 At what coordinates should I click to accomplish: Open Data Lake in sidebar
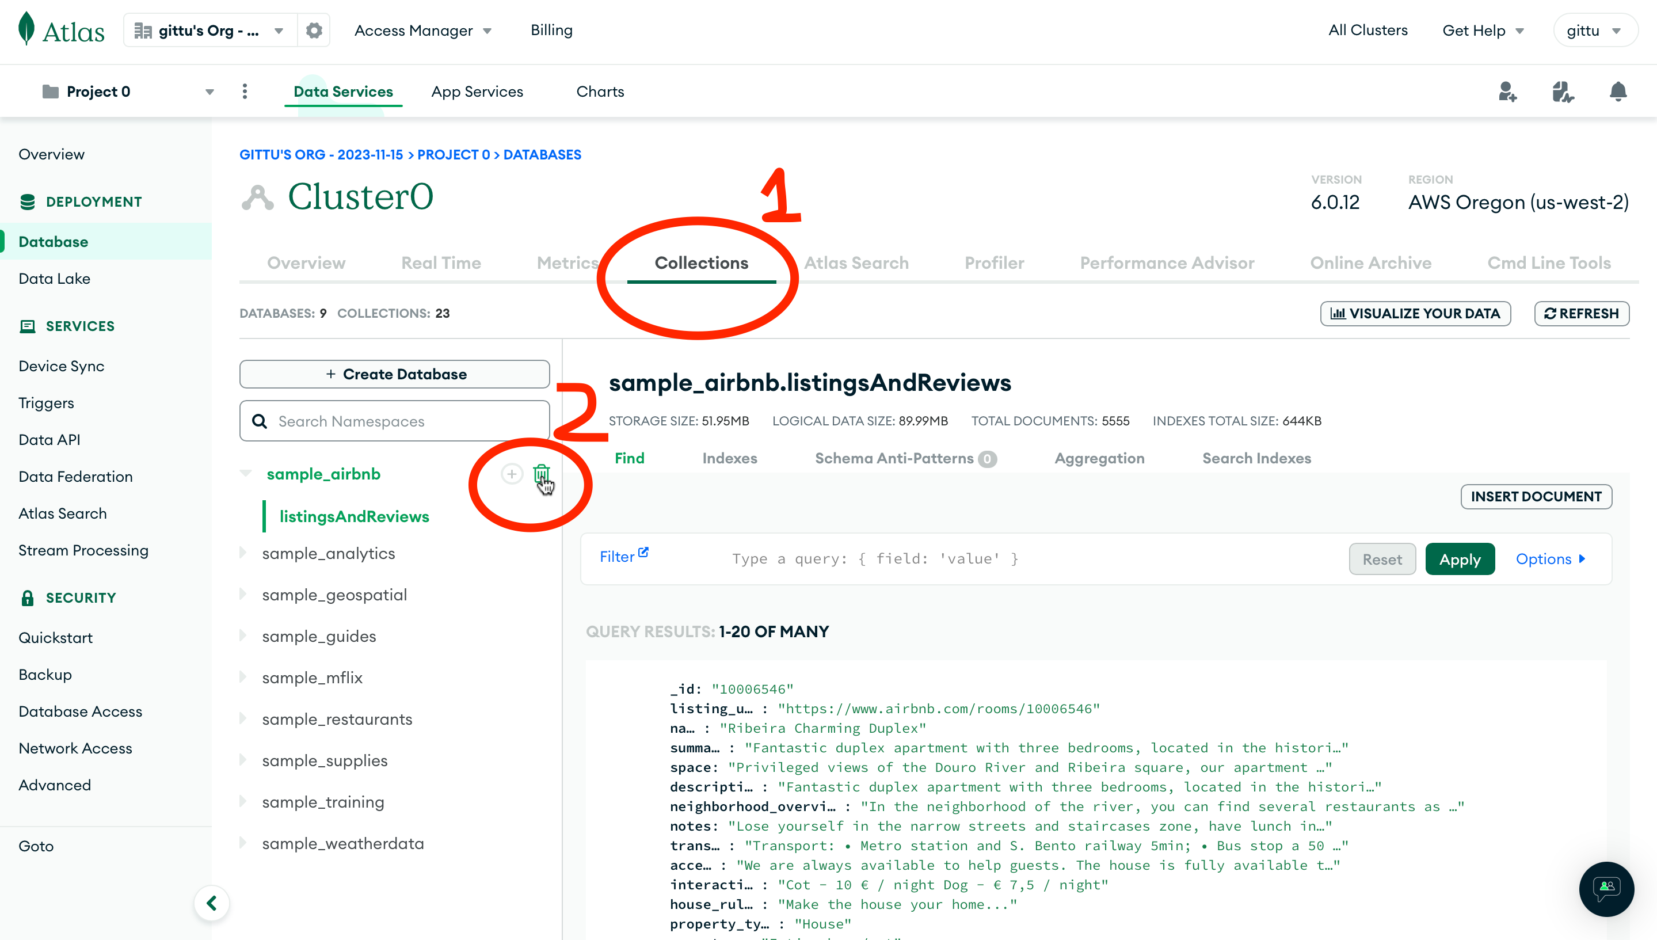54,279
